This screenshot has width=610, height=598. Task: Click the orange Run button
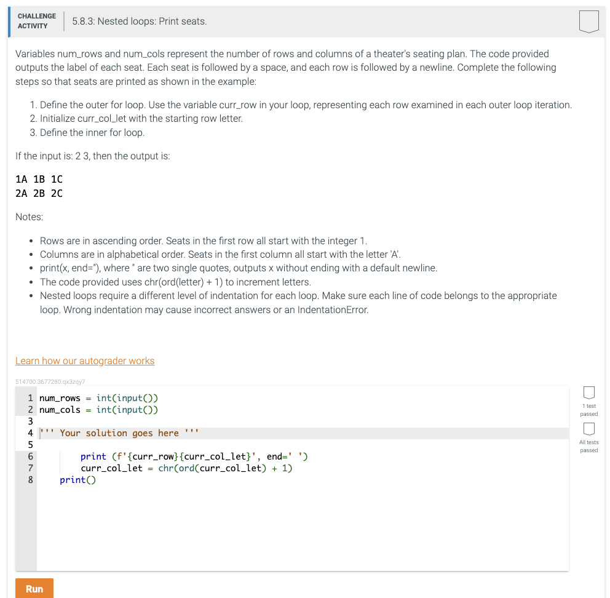(34, 588)
